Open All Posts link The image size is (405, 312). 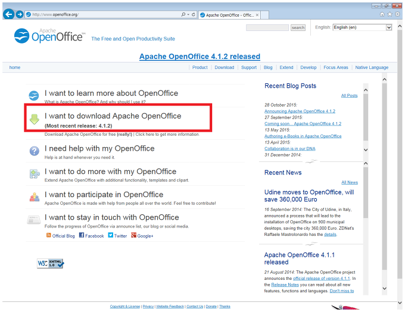[349, 95]
